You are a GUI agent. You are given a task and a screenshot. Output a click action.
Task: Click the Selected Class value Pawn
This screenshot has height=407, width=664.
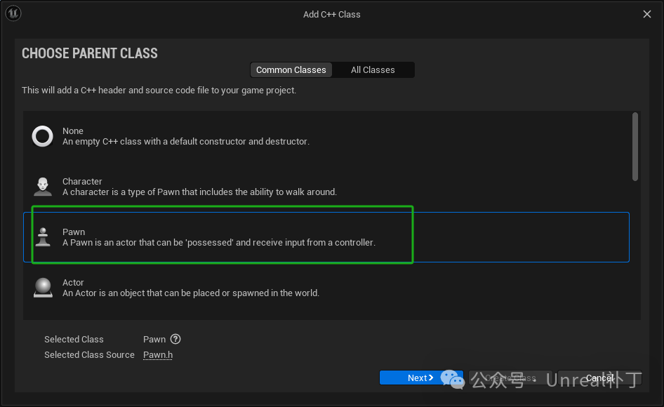pos(154,339)
